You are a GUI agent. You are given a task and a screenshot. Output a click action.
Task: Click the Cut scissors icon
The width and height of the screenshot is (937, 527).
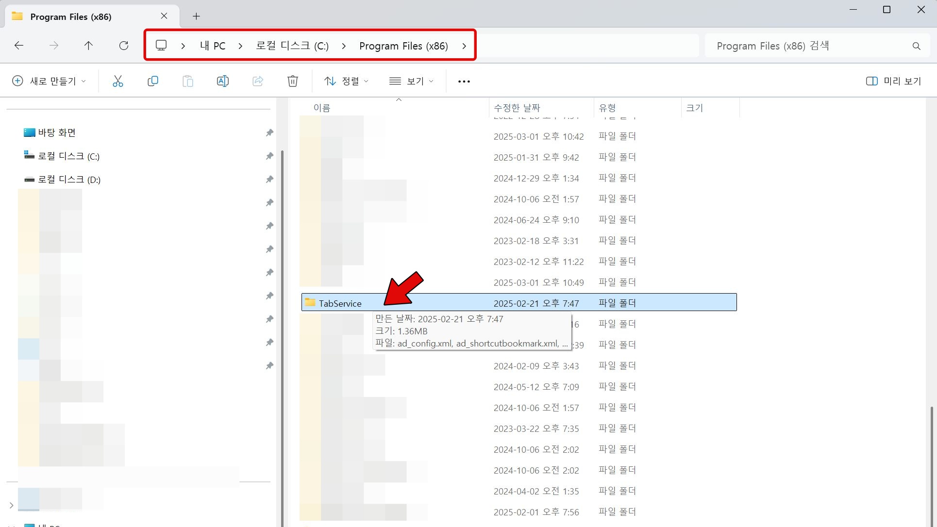pyautogui.click(x=117, y=81)
